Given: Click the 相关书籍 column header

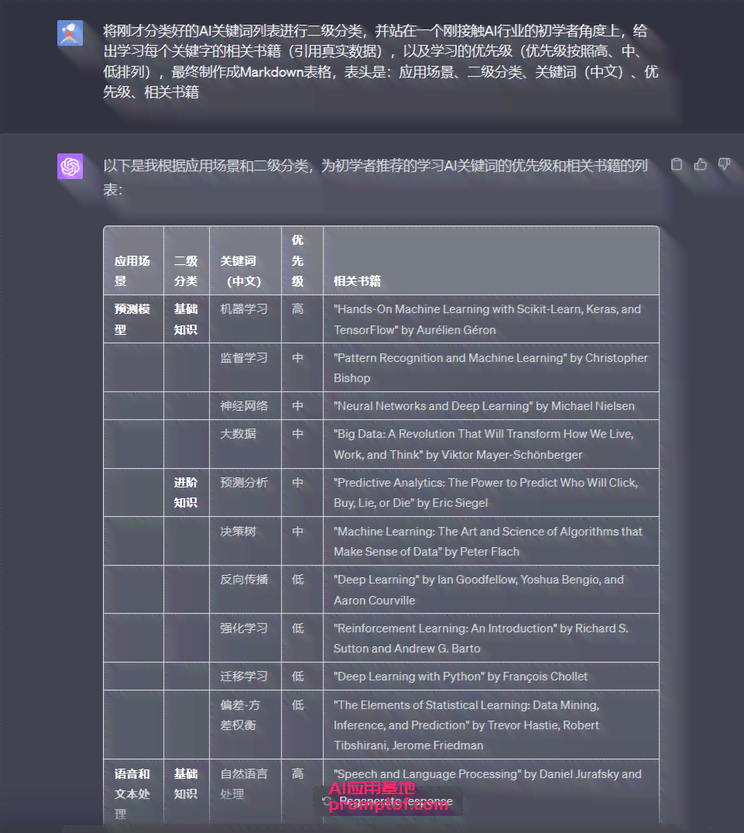Looking at the screenshot, I should coord(491,261).
